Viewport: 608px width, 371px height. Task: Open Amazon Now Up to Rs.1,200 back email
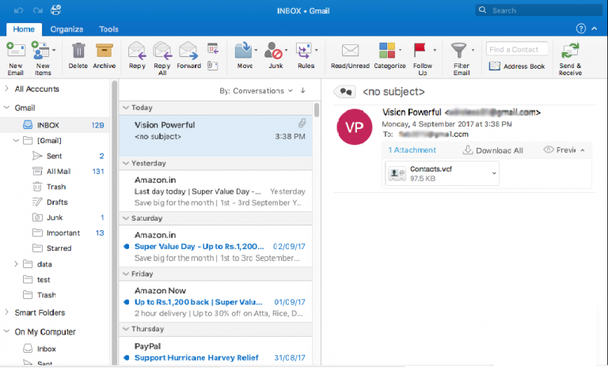[x=215, y=302]
